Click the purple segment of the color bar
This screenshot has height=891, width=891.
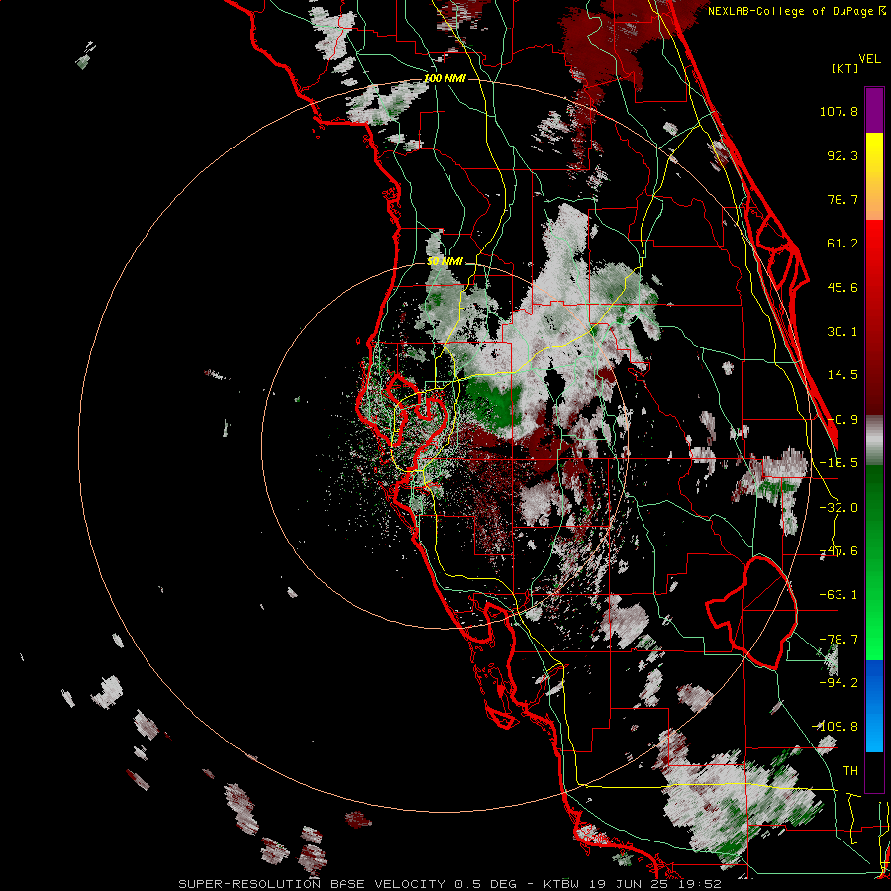(x=874, y=111)
